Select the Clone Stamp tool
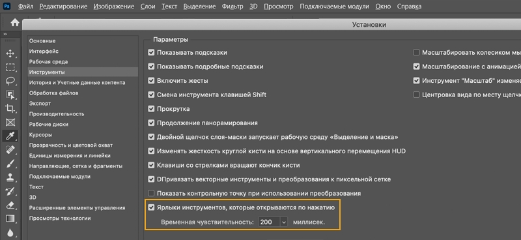This screenshot has width=521, height=240. click(x=10, y=177)
